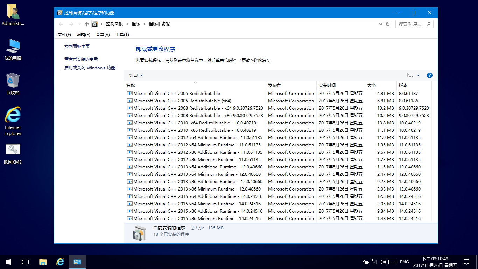Open the 回收站 recycle bin icon

[x=13, y=84]
